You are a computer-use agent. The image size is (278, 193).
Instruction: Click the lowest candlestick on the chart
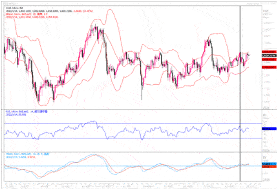pos(38,101)
